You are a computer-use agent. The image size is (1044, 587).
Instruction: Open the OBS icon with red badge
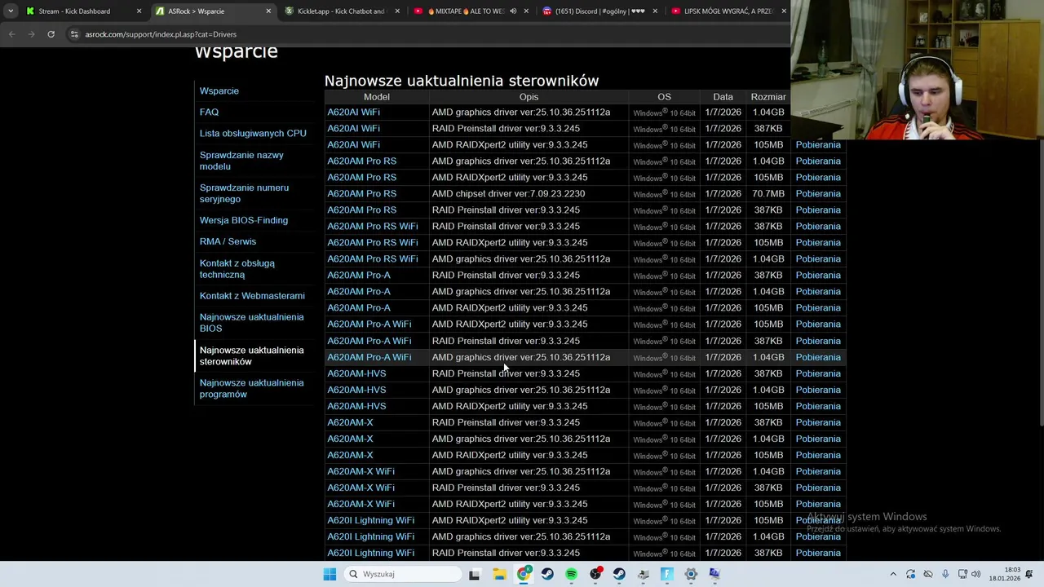(x=595, y=574)
